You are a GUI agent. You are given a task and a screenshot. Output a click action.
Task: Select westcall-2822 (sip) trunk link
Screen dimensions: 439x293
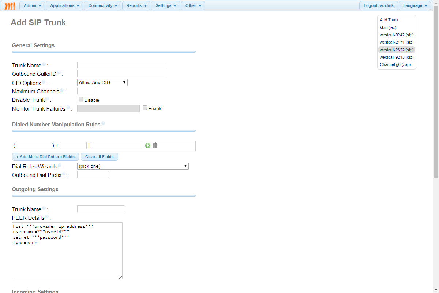397,50
